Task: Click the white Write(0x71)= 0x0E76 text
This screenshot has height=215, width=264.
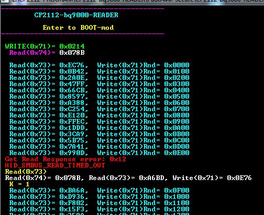Action: [x=212, y=178]
